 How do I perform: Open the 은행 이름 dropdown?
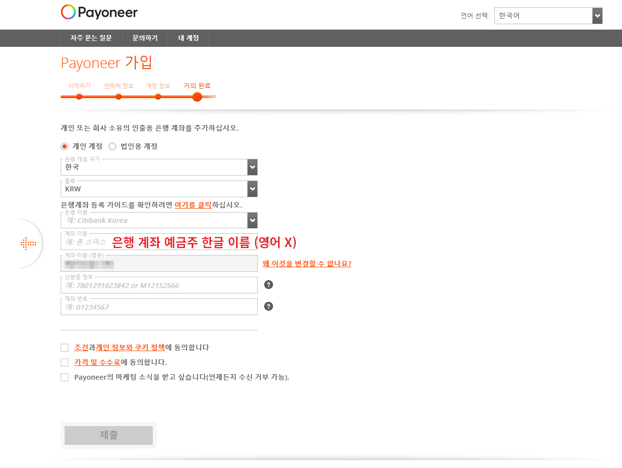point(159,220)
